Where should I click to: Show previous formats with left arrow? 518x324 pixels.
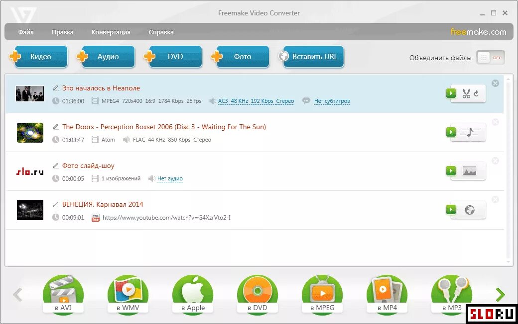click(18, 294)
